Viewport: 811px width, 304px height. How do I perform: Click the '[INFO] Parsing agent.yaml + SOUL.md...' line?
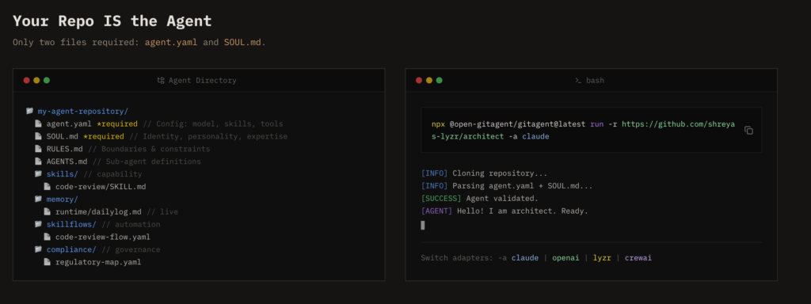[507, 186]
